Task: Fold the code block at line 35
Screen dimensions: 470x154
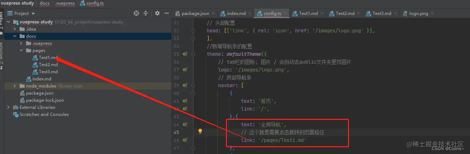Action: point(193,54)
